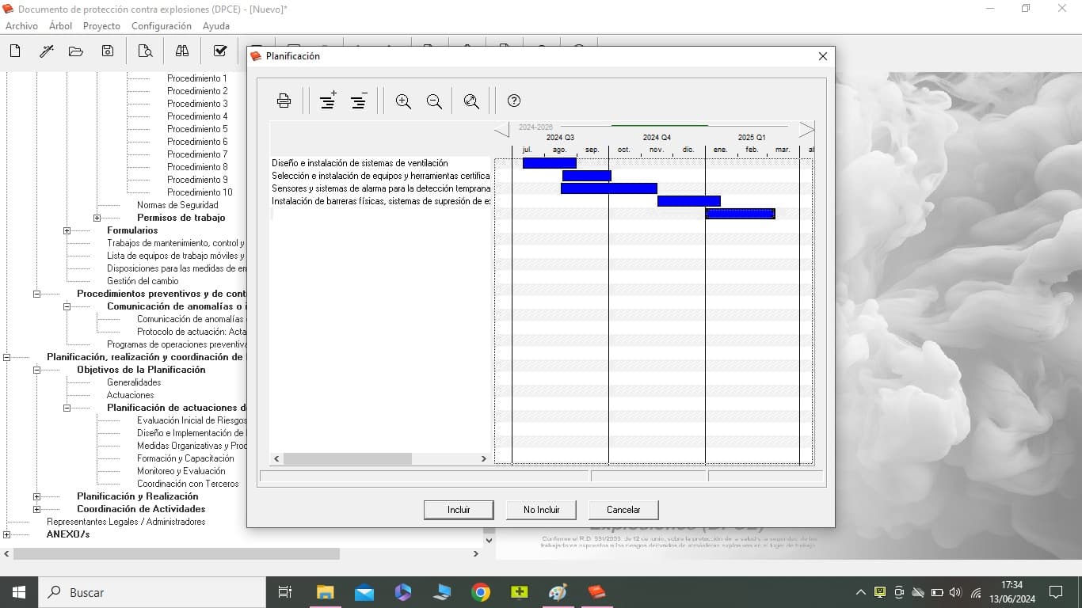Viewport: 1082px width, 608px height.
Task: Click the print icon in Planificación toolbar
Action: click(284, 101)
